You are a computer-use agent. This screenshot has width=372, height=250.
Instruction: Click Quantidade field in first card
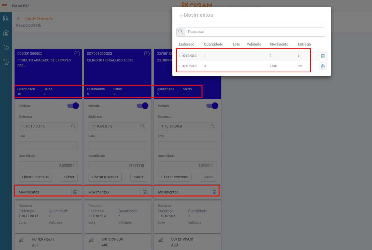48,165
